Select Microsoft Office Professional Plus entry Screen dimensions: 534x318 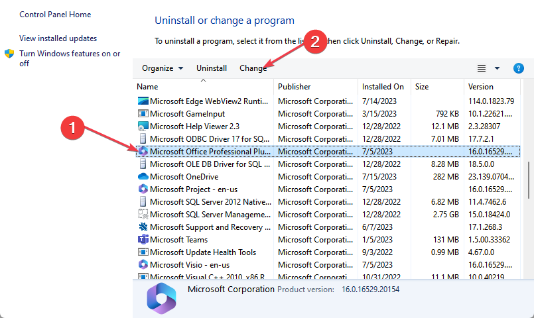coord(210,151)
